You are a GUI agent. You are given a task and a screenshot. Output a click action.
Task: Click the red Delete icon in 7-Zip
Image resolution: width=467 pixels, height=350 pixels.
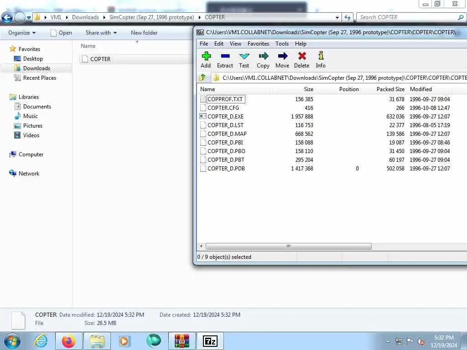302,56
